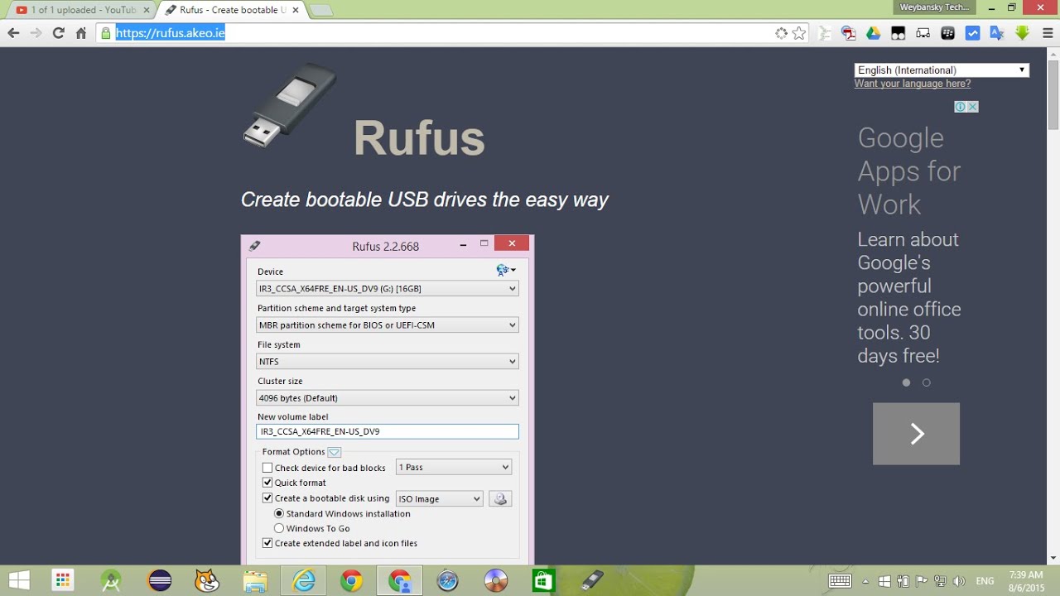Launch Android Studio from the taskbar

click(x=111, y=581)
